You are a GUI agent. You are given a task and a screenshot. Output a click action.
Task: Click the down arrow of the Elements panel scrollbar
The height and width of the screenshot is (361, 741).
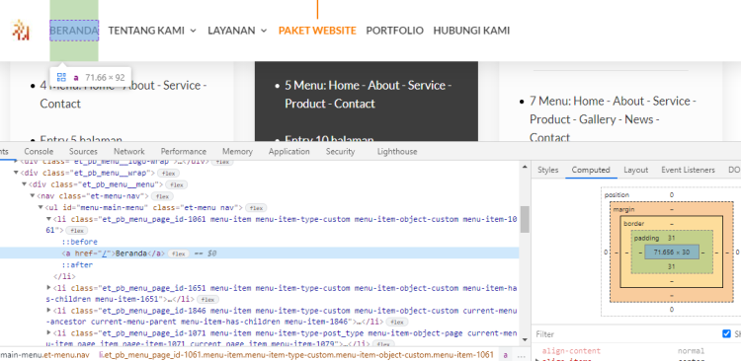pos(525,339)
